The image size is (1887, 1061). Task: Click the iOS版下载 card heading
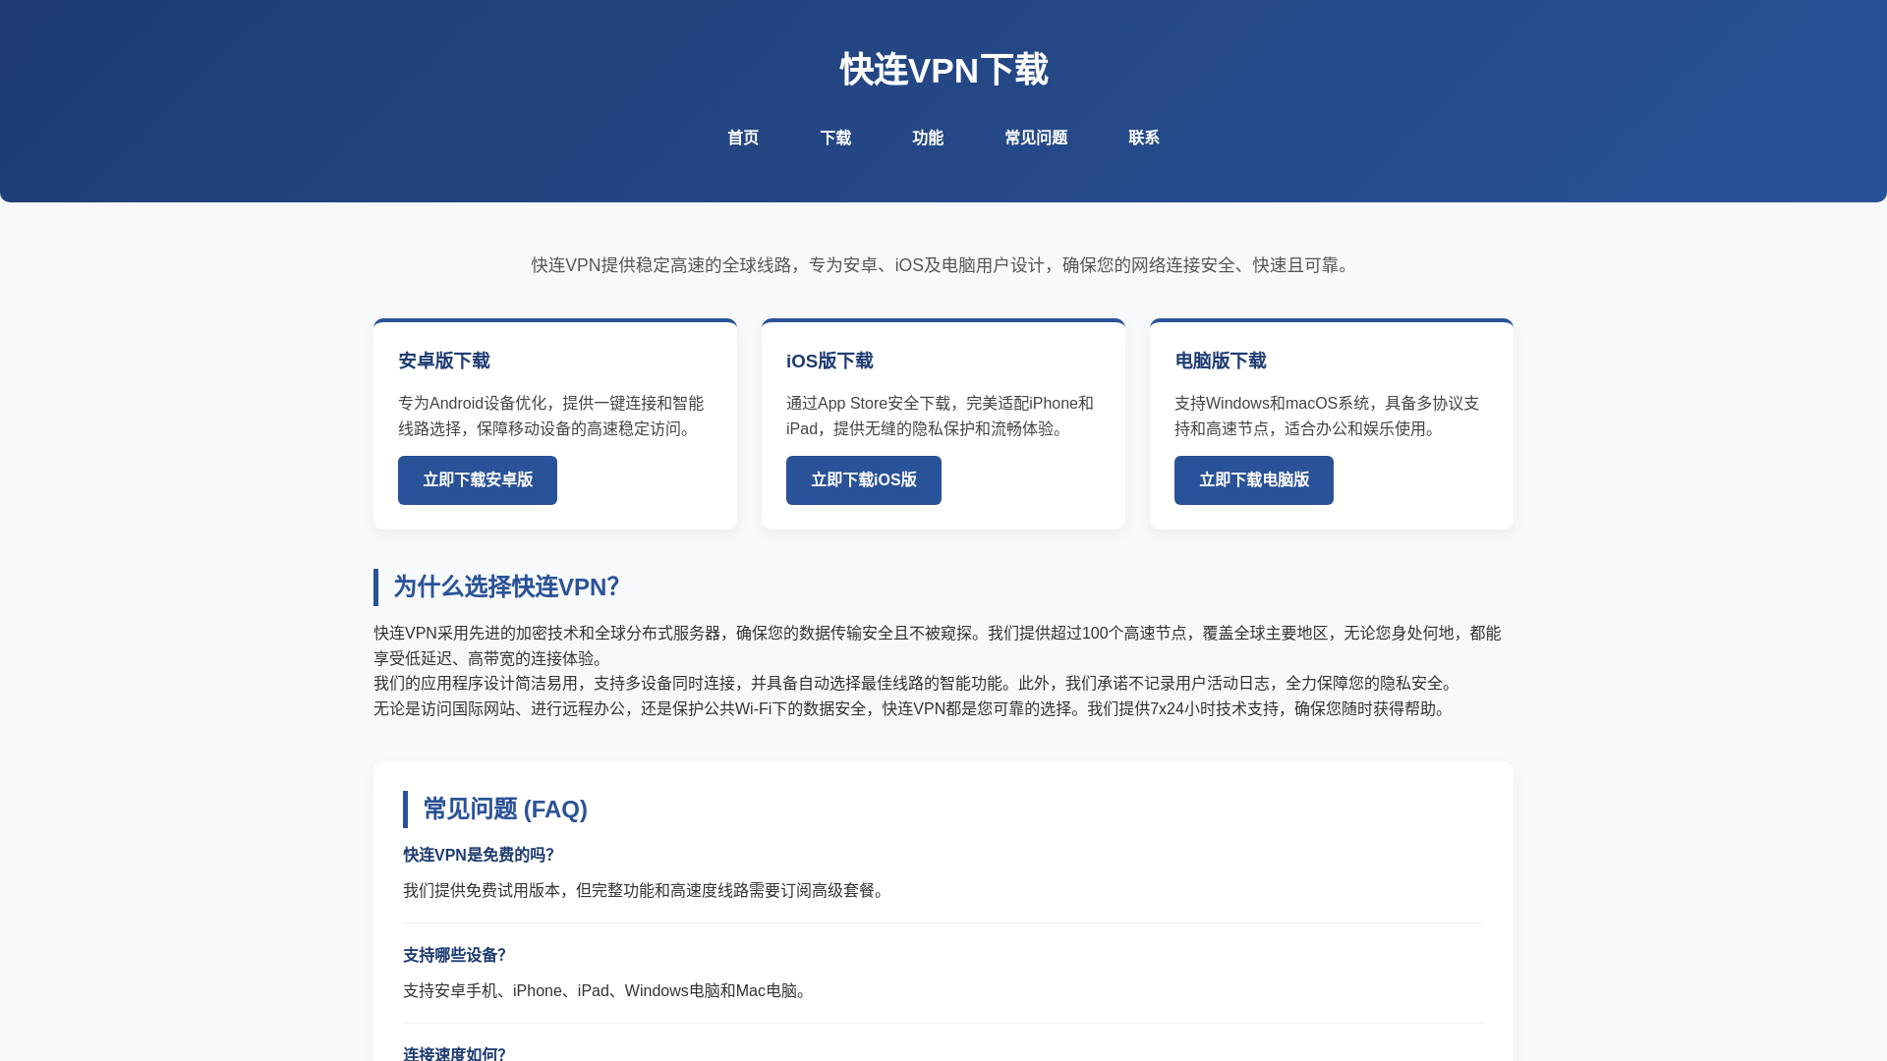click(x=829, y=361)
